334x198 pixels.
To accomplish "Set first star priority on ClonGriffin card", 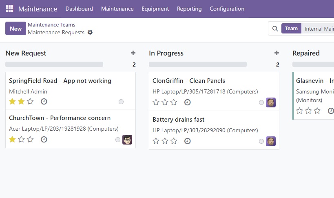I will tap(156, 102).
